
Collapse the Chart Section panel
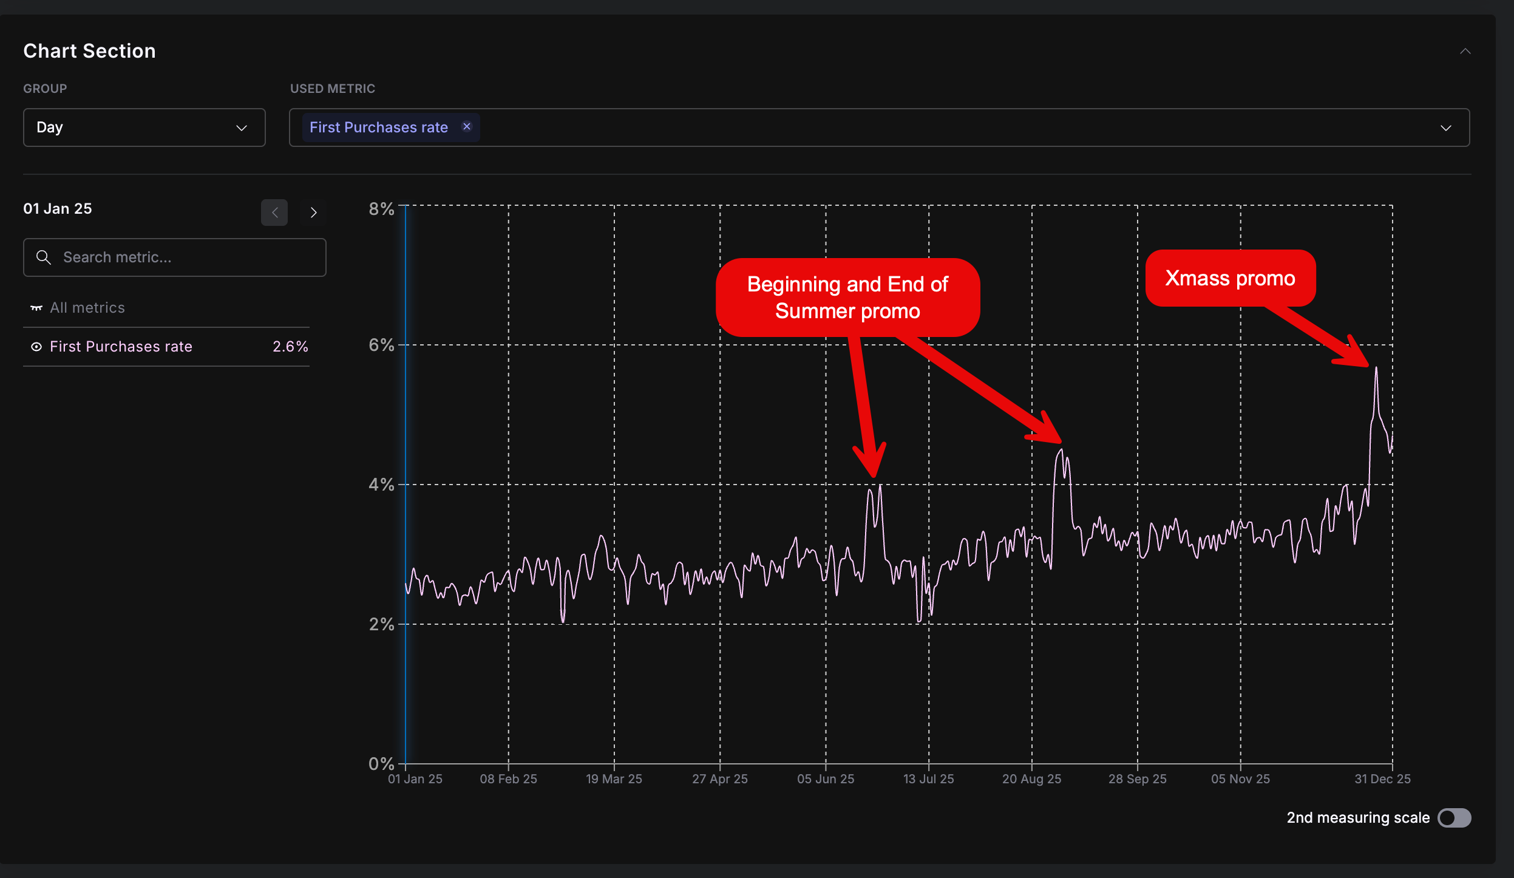pyautogui.click(x=1465, y=52)
